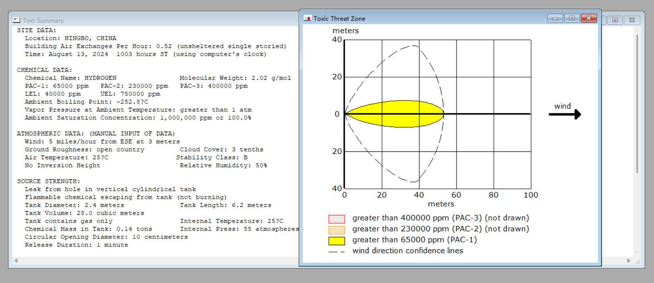Viewport: 654px width, 283px height.
Task: Click the 'Air Temperature' entry
Action: pos(66,157)
